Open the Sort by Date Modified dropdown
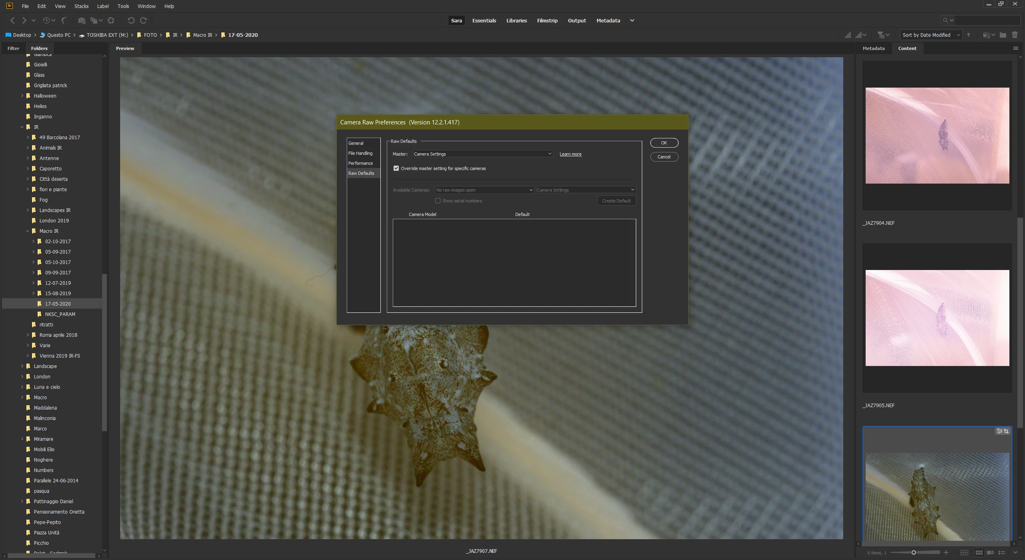Image resolution: width=1025 pixels, height=560 pixels. (x=931, y=35)
